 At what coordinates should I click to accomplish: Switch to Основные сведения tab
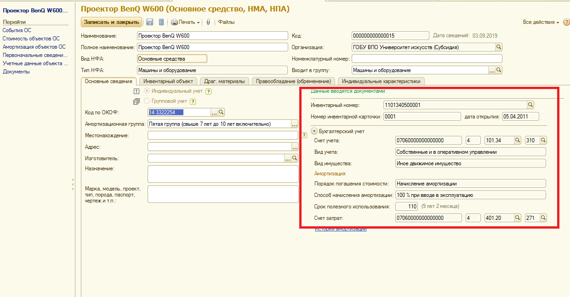click(109, 81)
